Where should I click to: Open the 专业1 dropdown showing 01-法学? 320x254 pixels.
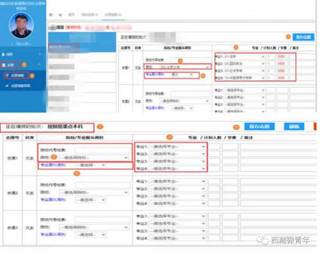[244, 56]
